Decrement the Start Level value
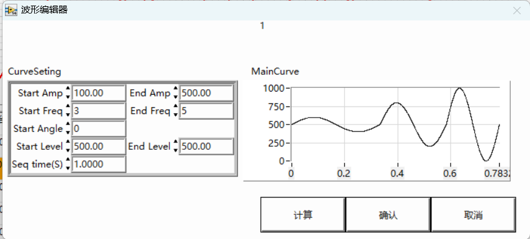 pyautogui.click(x=68, y=150)
